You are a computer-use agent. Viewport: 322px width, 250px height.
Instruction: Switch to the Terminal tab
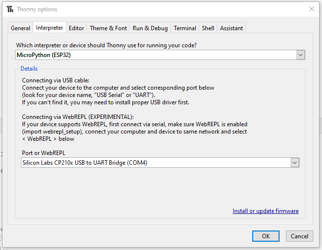coord(185,28)
